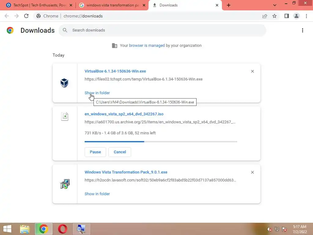Open Windows Vista Transformation Pack_9.0.1.exe link
313x235 pixels.
point(126,172)
